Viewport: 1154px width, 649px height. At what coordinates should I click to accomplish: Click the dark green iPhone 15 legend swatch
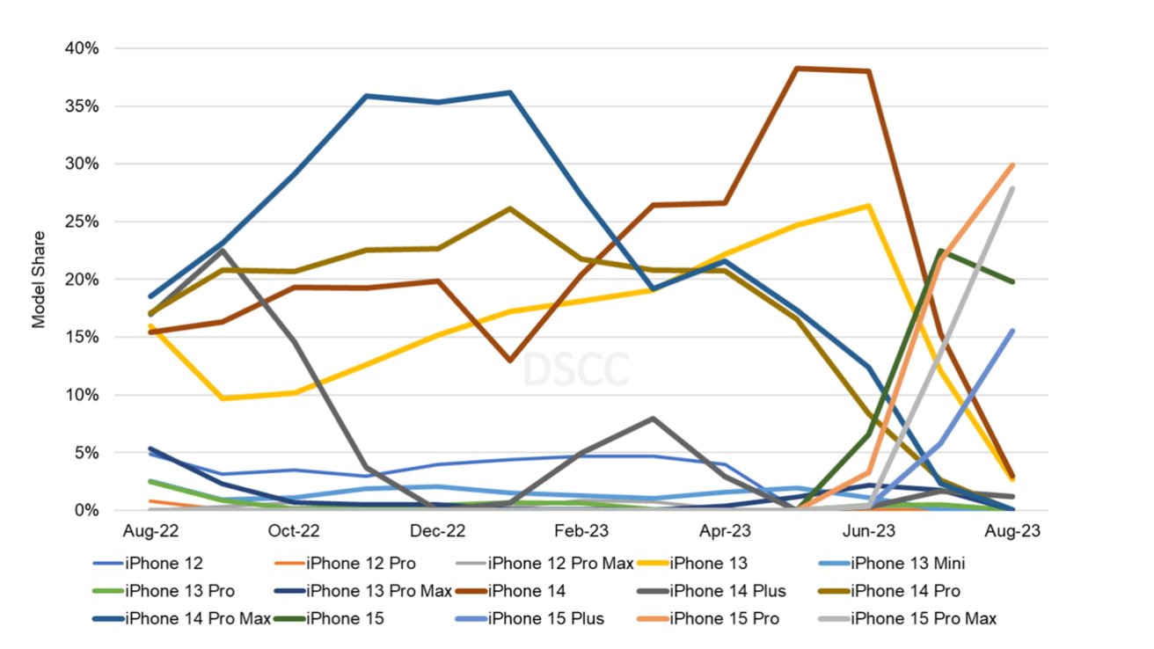286,618
